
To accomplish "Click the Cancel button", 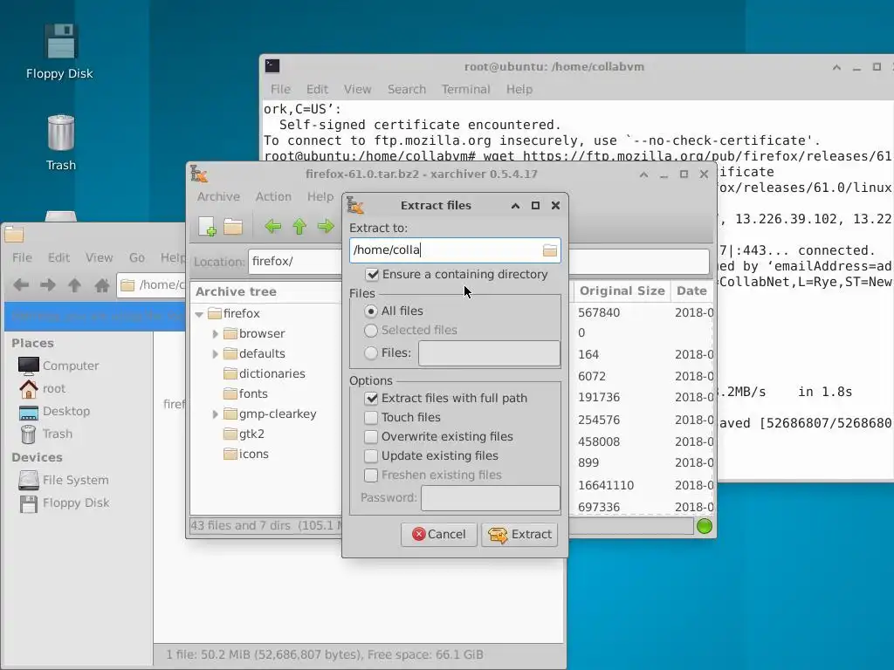I will pos(438,535).
